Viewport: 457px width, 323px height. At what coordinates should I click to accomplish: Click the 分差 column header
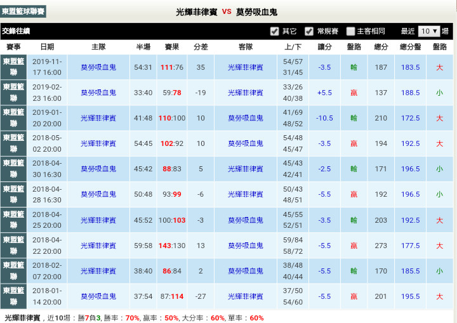click(x=201, y=47)
